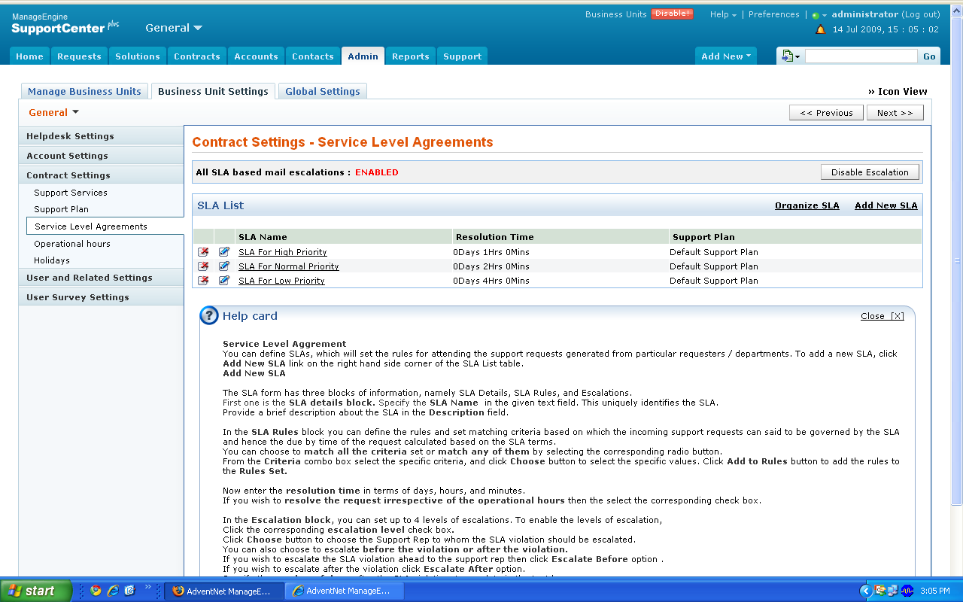This screenshot has width=963, height=602.
Task: Click the Add New SLA link
Action: click(886, 205)
